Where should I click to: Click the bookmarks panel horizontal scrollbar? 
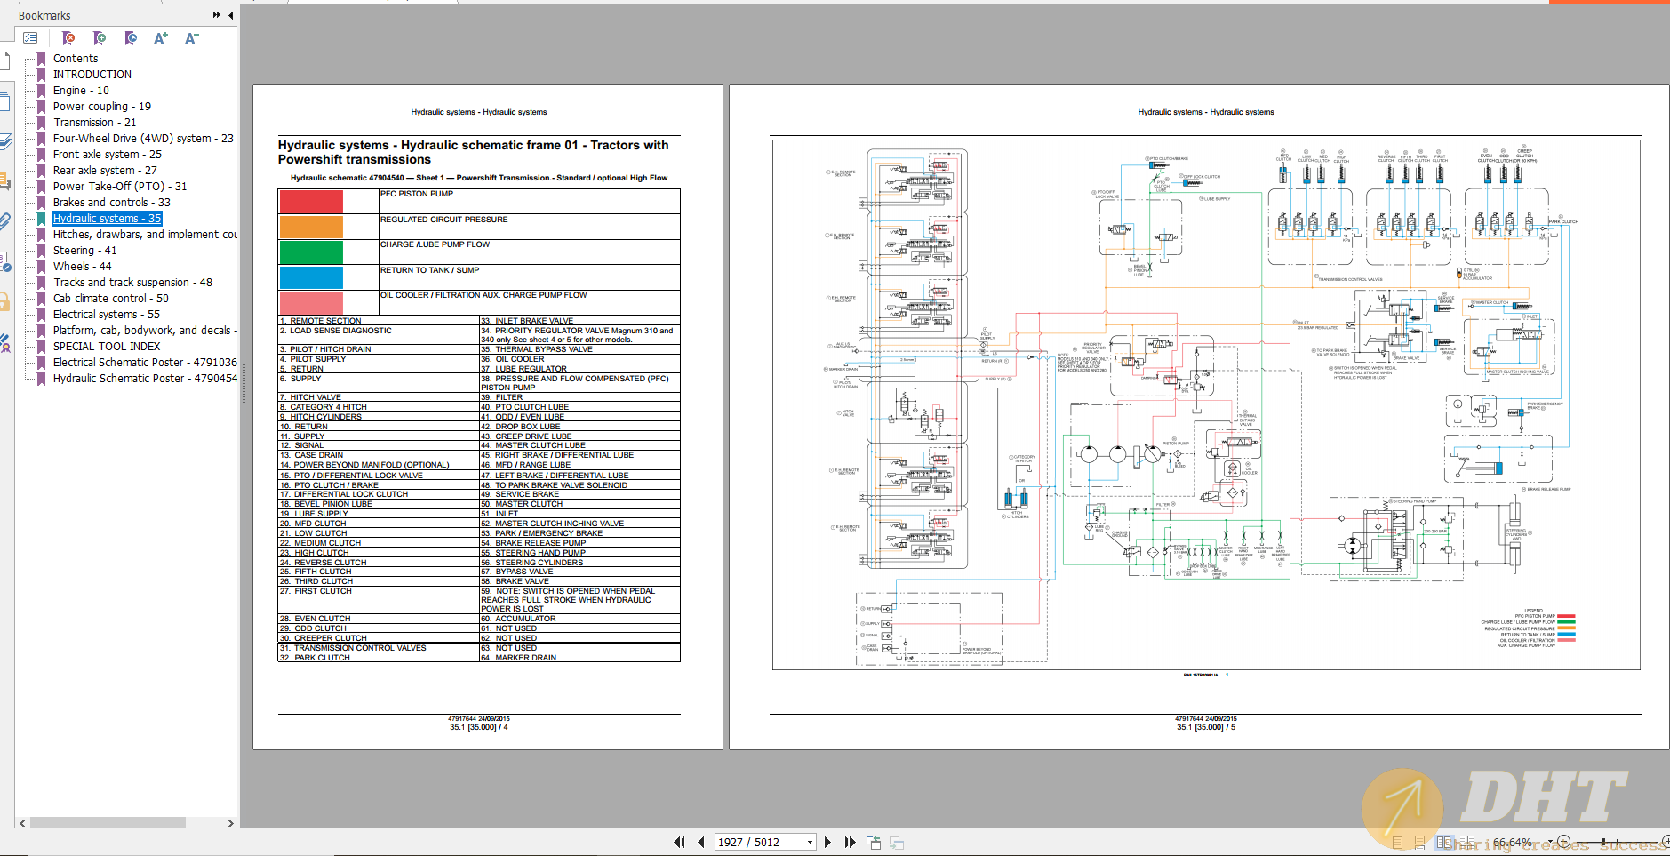[107, 823]
